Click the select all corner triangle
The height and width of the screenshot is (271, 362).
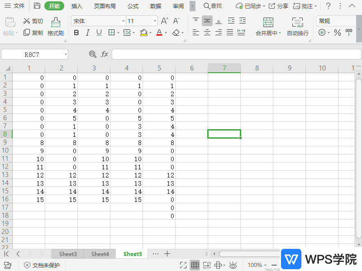(8, 69)
